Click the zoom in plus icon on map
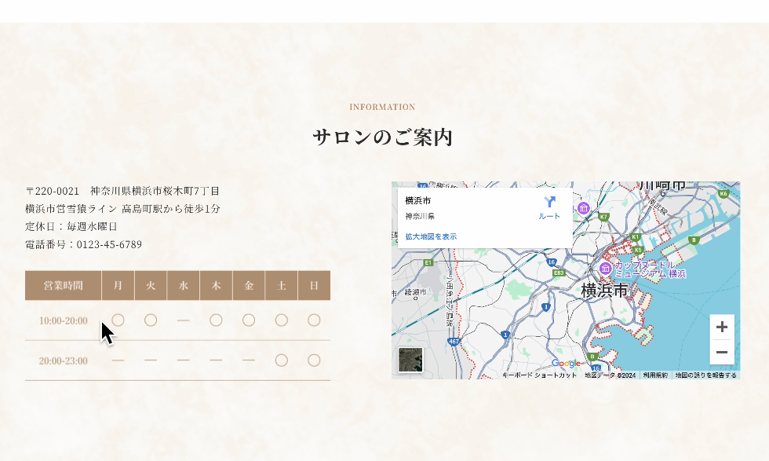The width and height of the screenshot is (769, 461). (x=721, y=327)
